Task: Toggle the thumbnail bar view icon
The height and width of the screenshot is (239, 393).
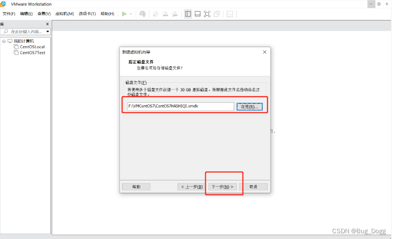Action: [198, 14]
